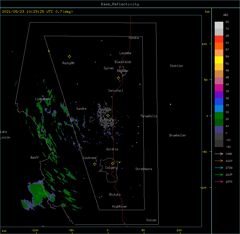This screenshot has width=240, height=234.
Task: Click the magenta 18TS arrow in legend
Action: (x=219, y=181)
